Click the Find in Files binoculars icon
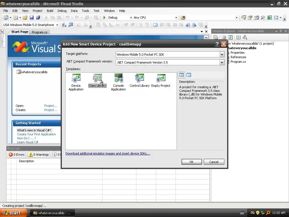This screenshot has width=289, height=217. point(183,18)
